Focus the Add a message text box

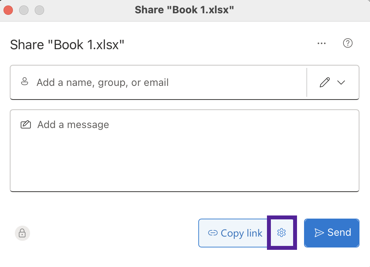185,151
